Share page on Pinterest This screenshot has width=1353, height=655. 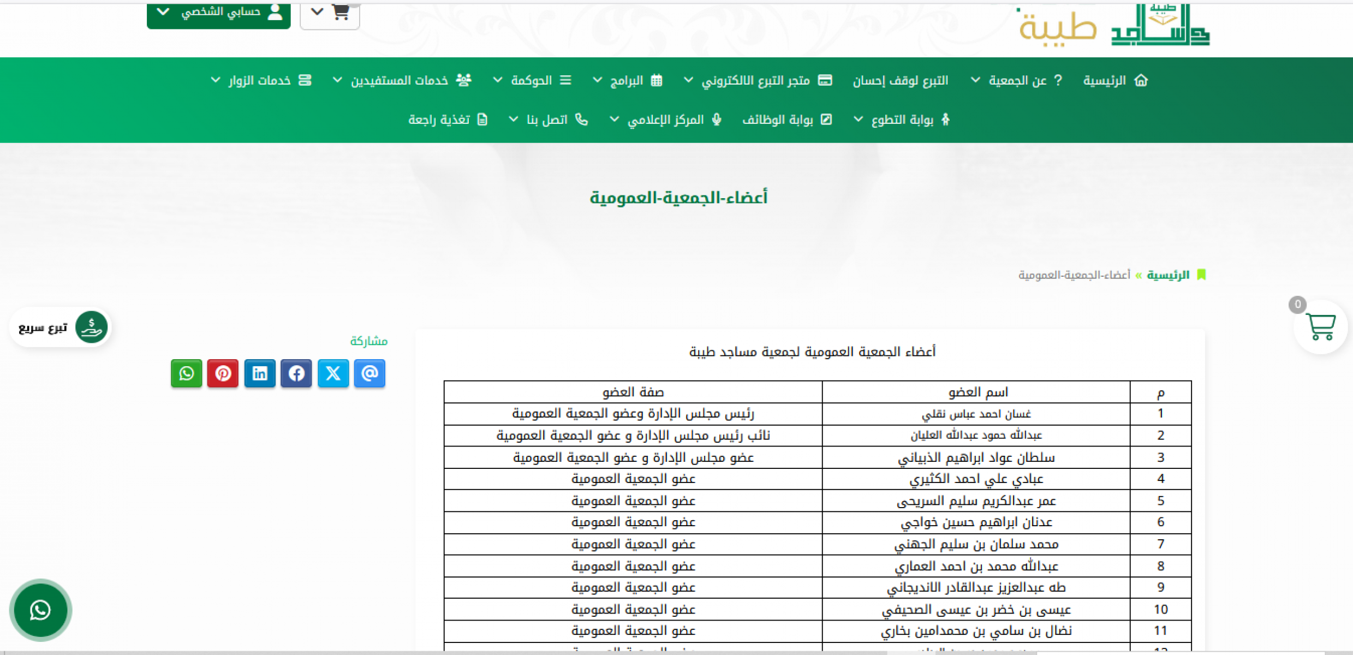tap(223, 373)
